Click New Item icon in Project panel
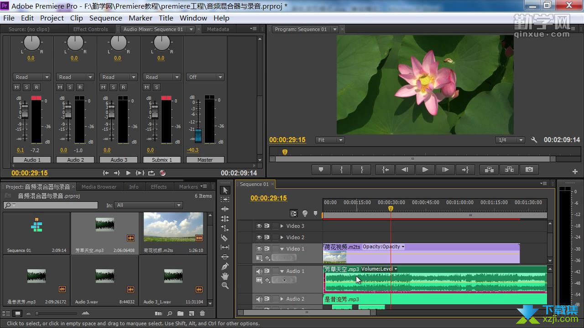The image size is (584, 328). point(192,313)
